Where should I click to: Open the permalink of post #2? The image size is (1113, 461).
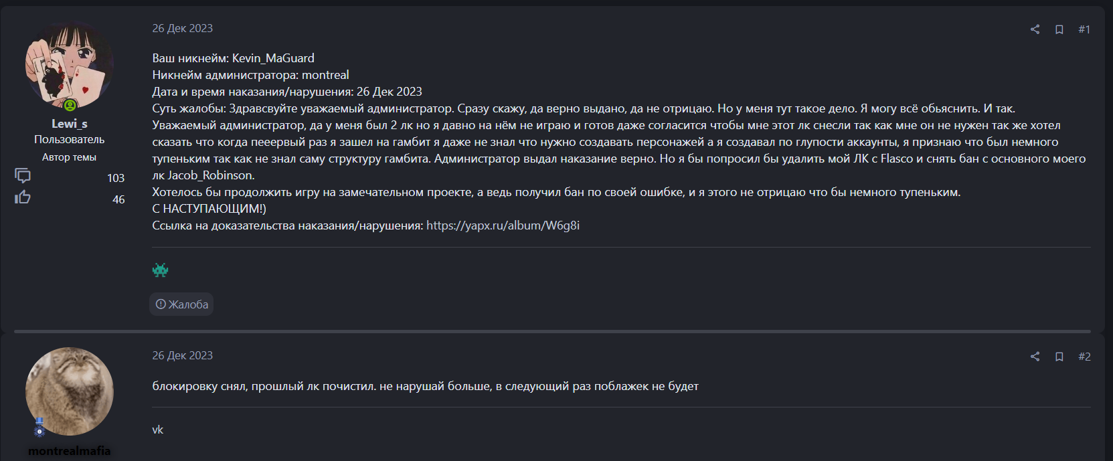[1084, 357]
